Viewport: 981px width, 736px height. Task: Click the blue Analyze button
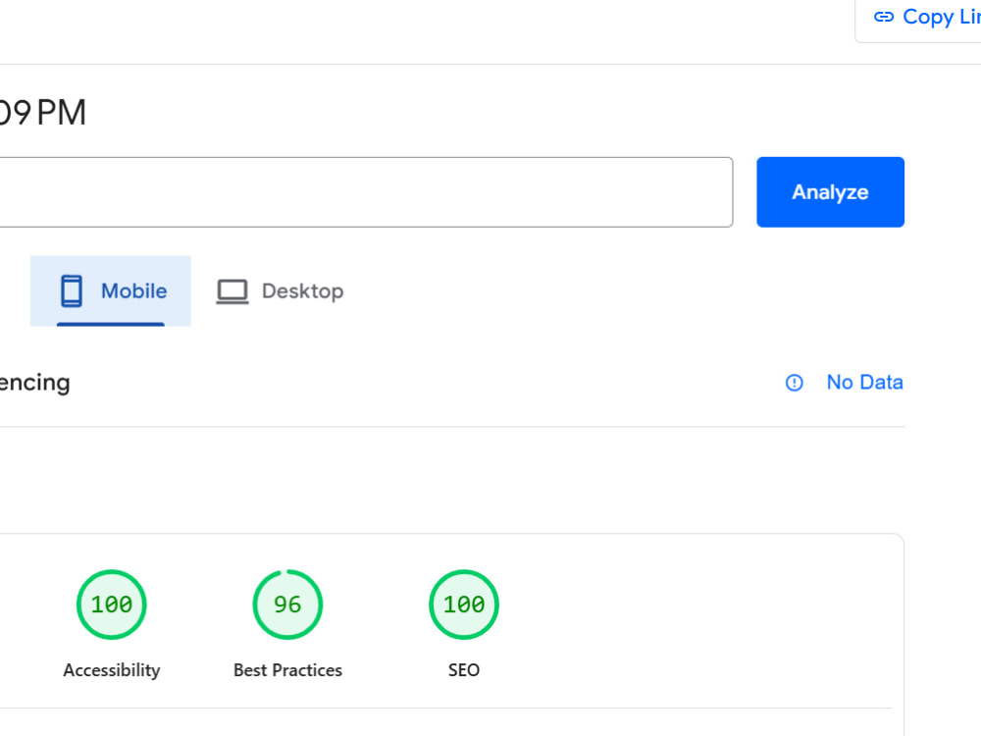(830, 192)
